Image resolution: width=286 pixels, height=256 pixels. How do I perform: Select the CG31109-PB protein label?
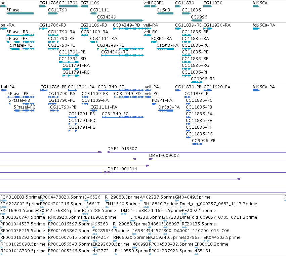click(95, 93)
